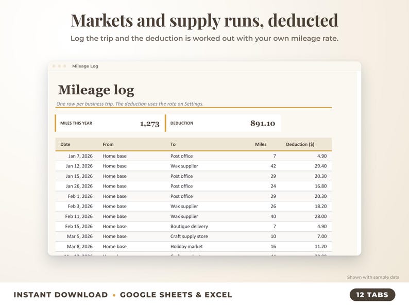Select the 42 miles cell

pyautogui.click(x=273, y=166)
